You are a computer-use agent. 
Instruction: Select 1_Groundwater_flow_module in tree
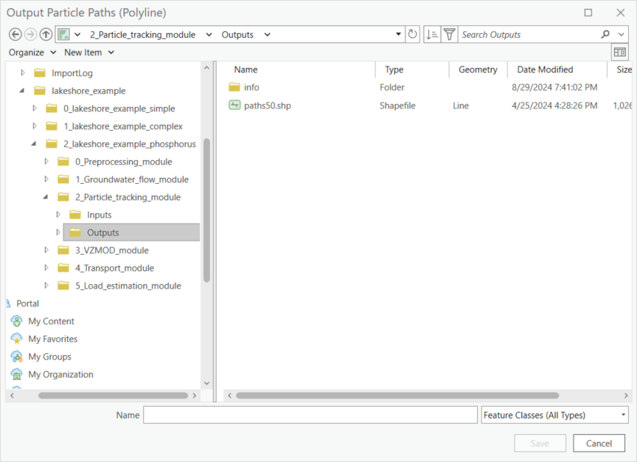pos(132,179)
